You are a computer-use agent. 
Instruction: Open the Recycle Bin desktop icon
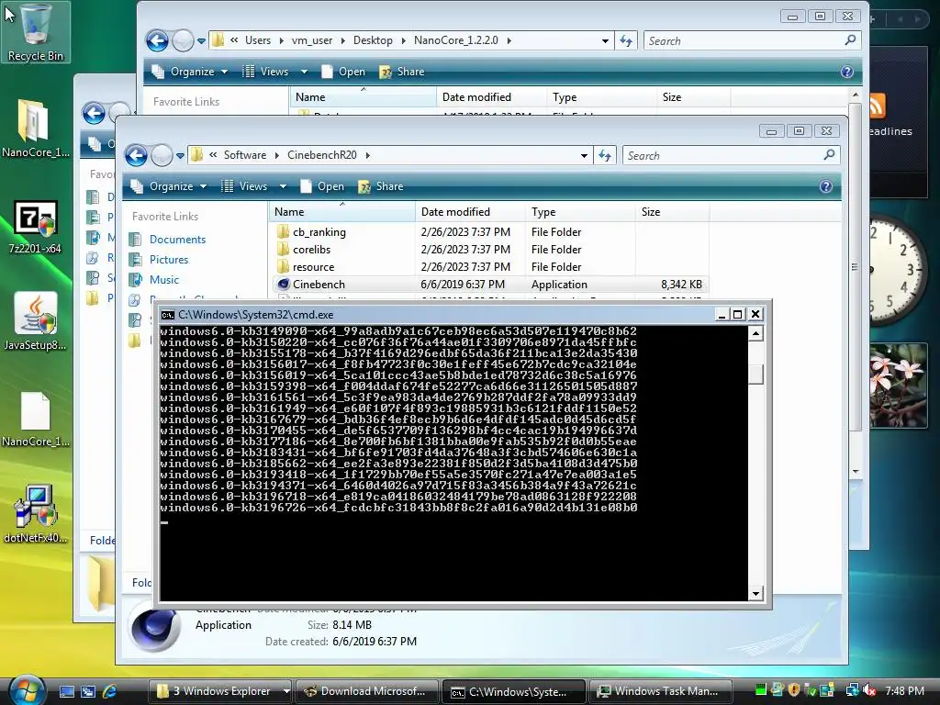click(35, 31)
